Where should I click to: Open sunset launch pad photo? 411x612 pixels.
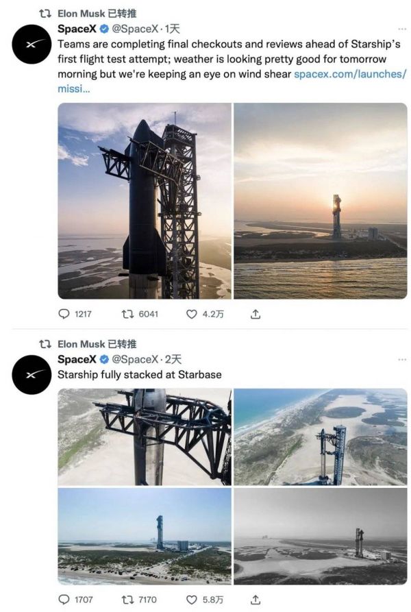point(320,201)
